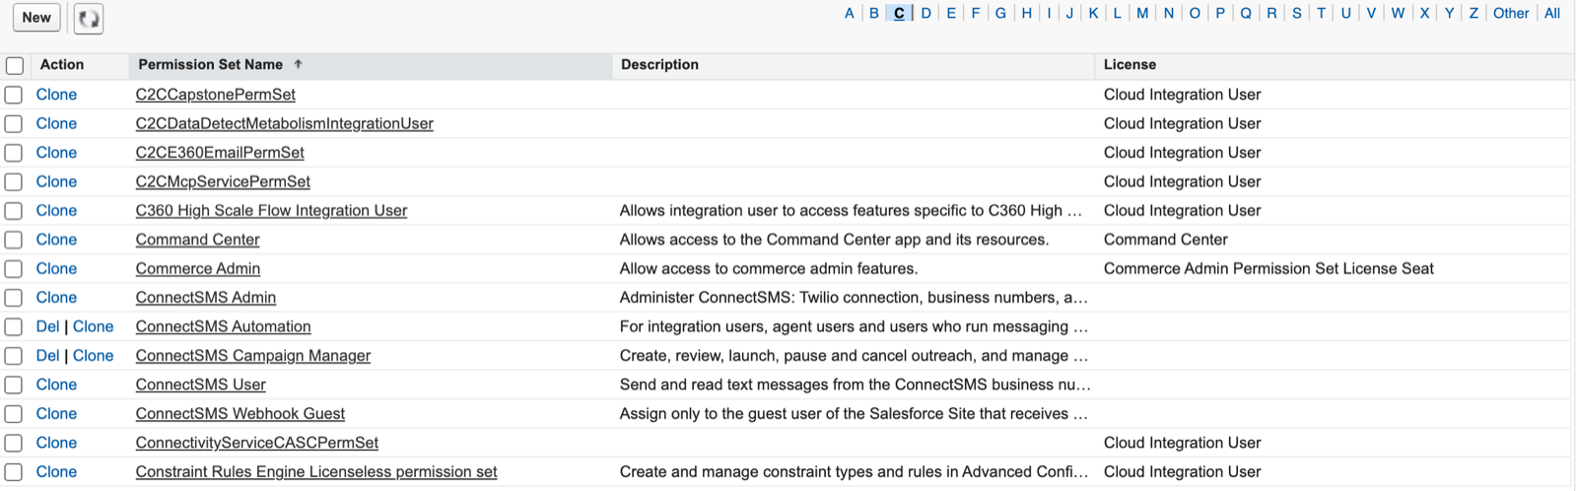Check the ConnectSMS Automation row checkbox
The height and width of the screenshot is (491, 1577).
tap(14, 327)
